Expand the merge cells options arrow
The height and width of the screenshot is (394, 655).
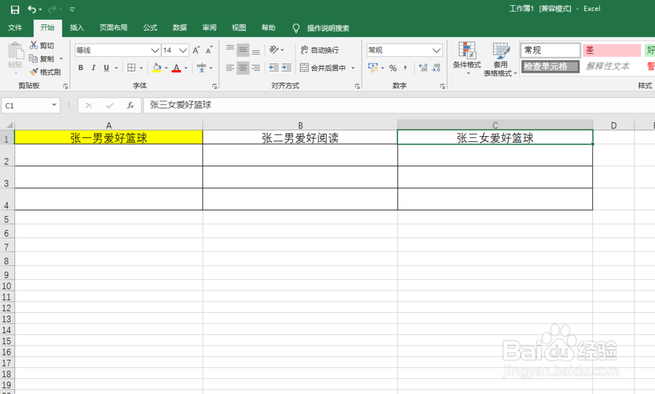pos(353,67)
